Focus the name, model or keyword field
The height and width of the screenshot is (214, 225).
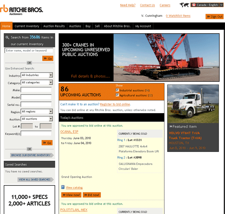pyautogui.click(x=29, y=50)
